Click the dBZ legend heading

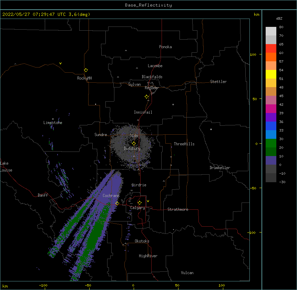pos(279,19)
